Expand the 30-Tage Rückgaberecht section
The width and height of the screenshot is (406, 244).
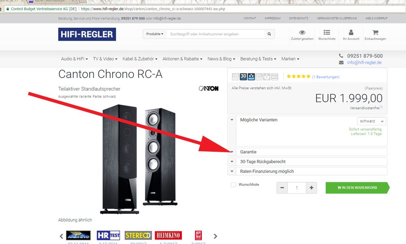pyautogui.click(x=307, y=161)
